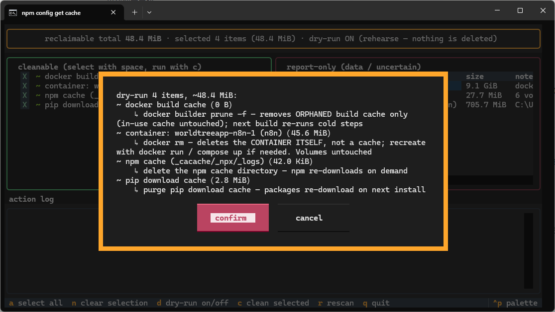Toggle the docker build row checkbox
Viewport: 555px width, 312px height.
tap(24, 77)
